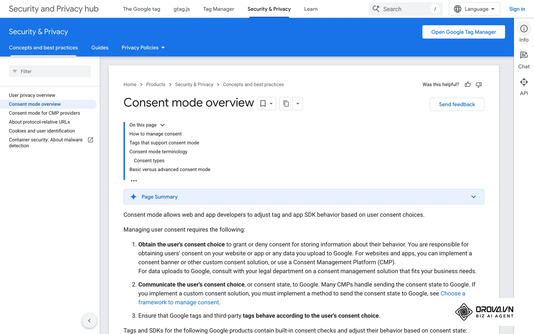
Task: Open the Chat side panel
Action: point(524,55)
